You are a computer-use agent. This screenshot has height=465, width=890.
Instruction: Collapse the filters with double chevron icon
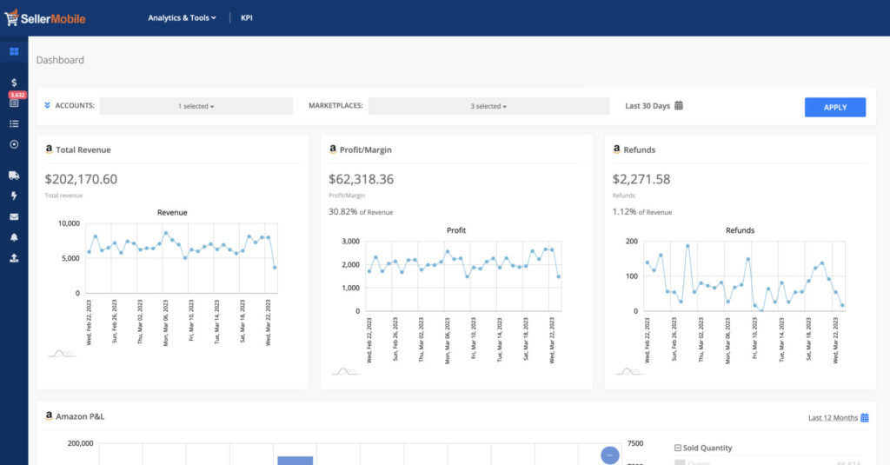click(47, 106)
